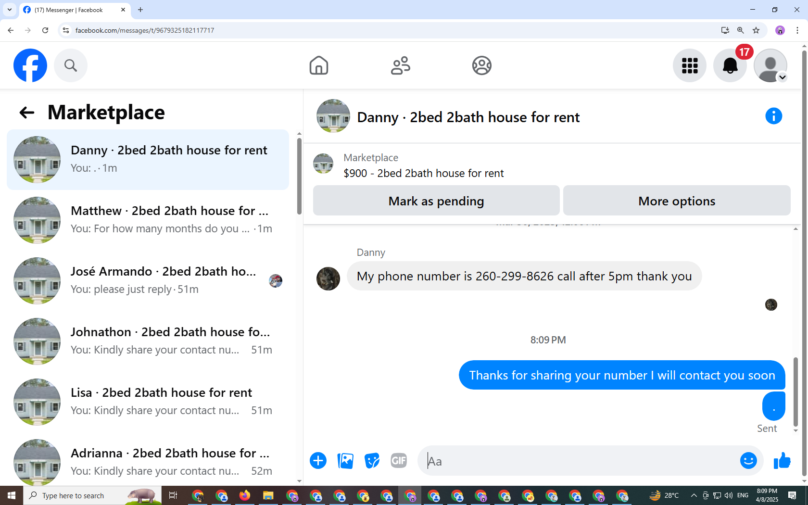The width and height of the screenshot is (808, 505).
Task: Open File Explorer from the taskbar
Action: [268, 495]
